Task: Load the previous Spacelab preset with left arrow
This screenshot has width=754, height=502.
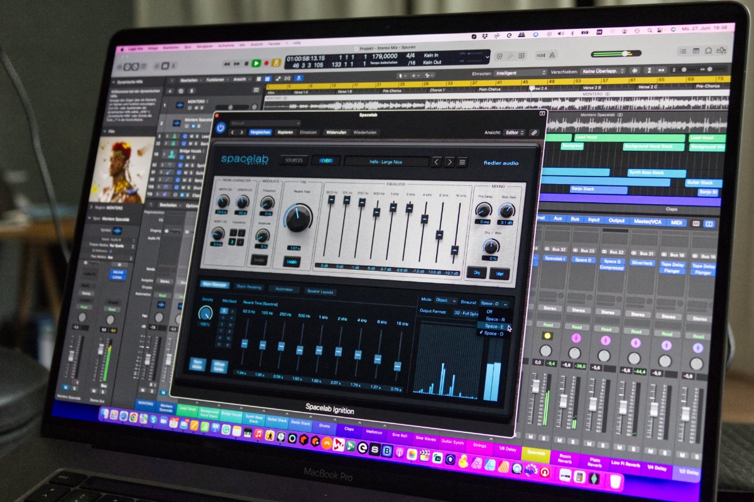Action: (437, 161)
